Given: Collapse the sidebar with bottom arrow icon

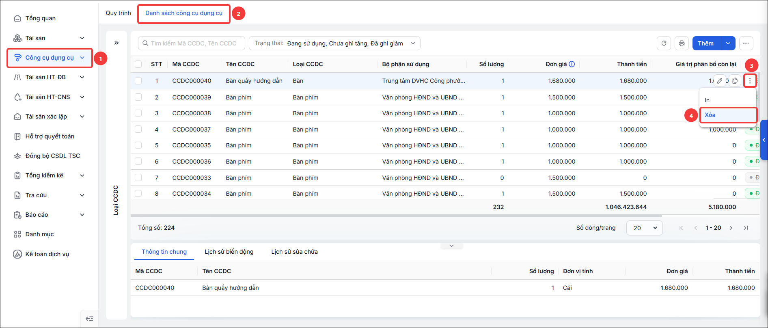Looking at the screenshot, I should pyautogui.click(x=89, y=319).
